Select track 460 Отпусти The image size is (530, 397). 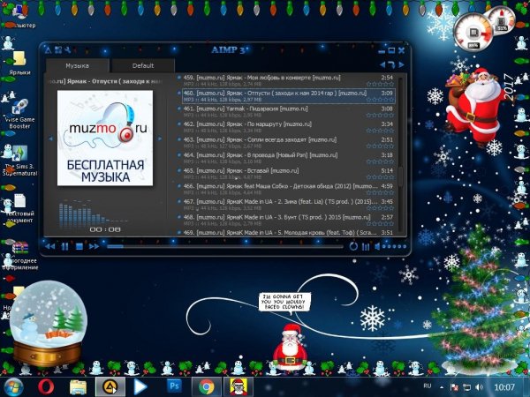[288, 96]
